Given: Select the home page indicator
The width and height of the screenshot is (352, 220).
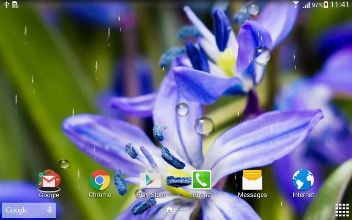Looking at the screenshot, I should pos(169,210).
